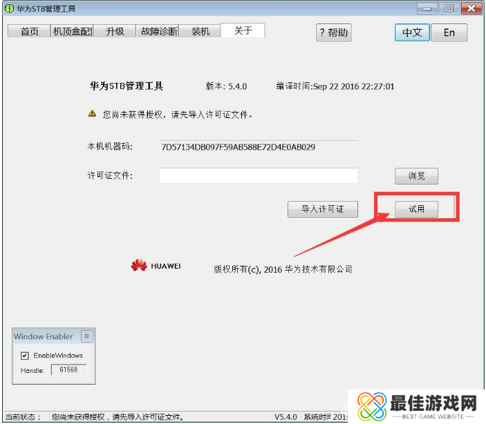Open the ?帮助 help button
The image size is (486, 424).
coord(333,32)
